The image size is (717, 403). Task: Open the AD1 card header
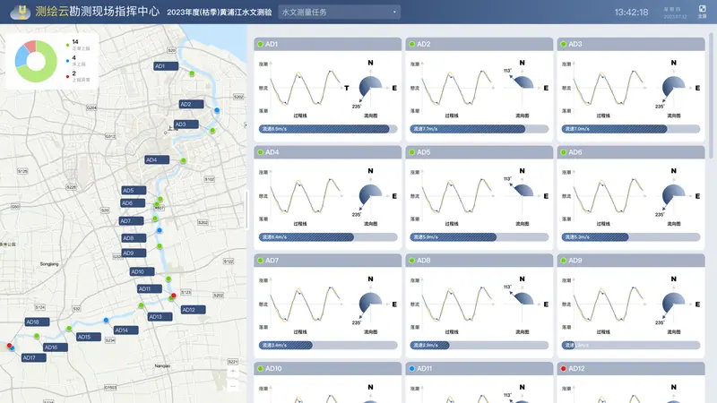pyautogui.click(x=327, y=44)
